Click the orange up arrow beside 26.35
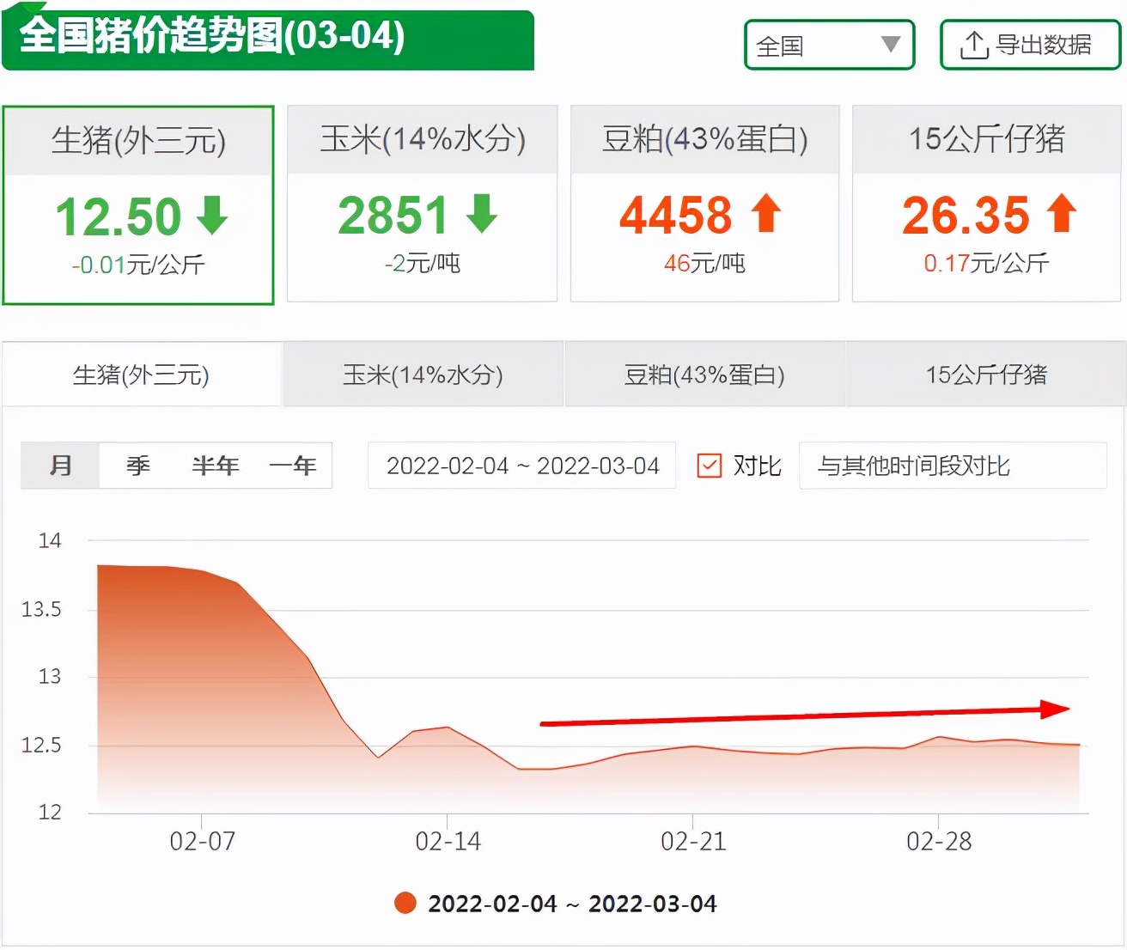1127x950 pixels. (x=1062, y=213)
